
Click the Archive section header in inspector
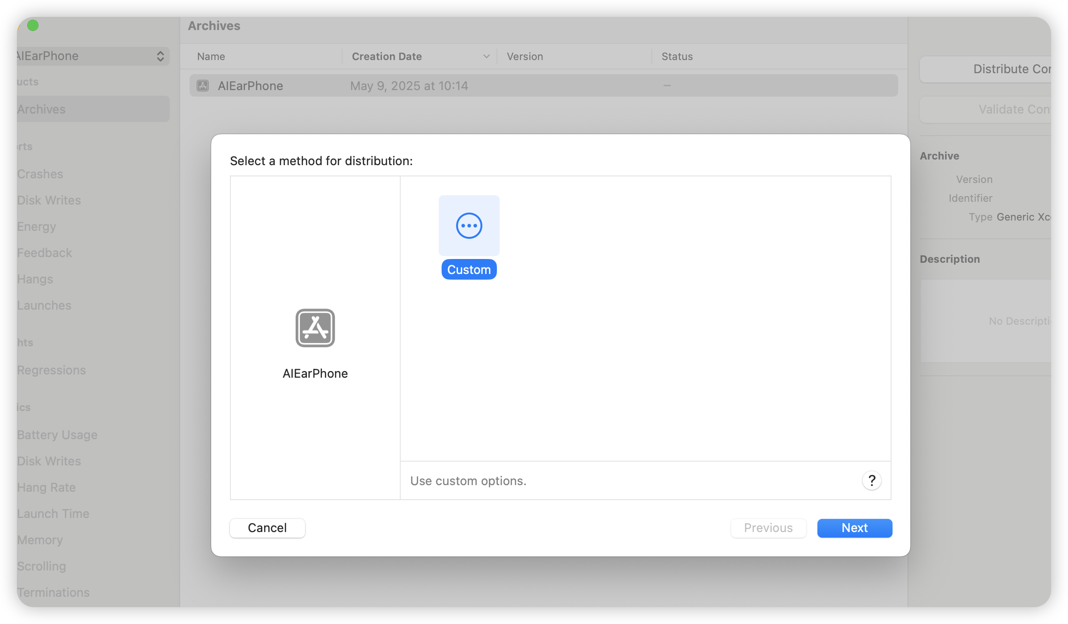(939, 156)
